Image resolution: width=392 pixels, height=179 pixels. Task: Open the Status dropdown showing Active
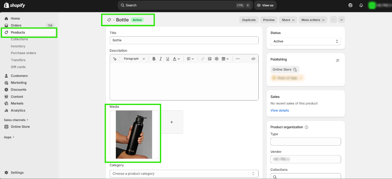[305, 42]
